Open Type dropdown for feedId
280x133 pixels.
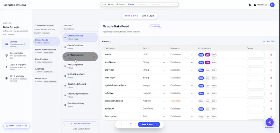pos(154,55)
